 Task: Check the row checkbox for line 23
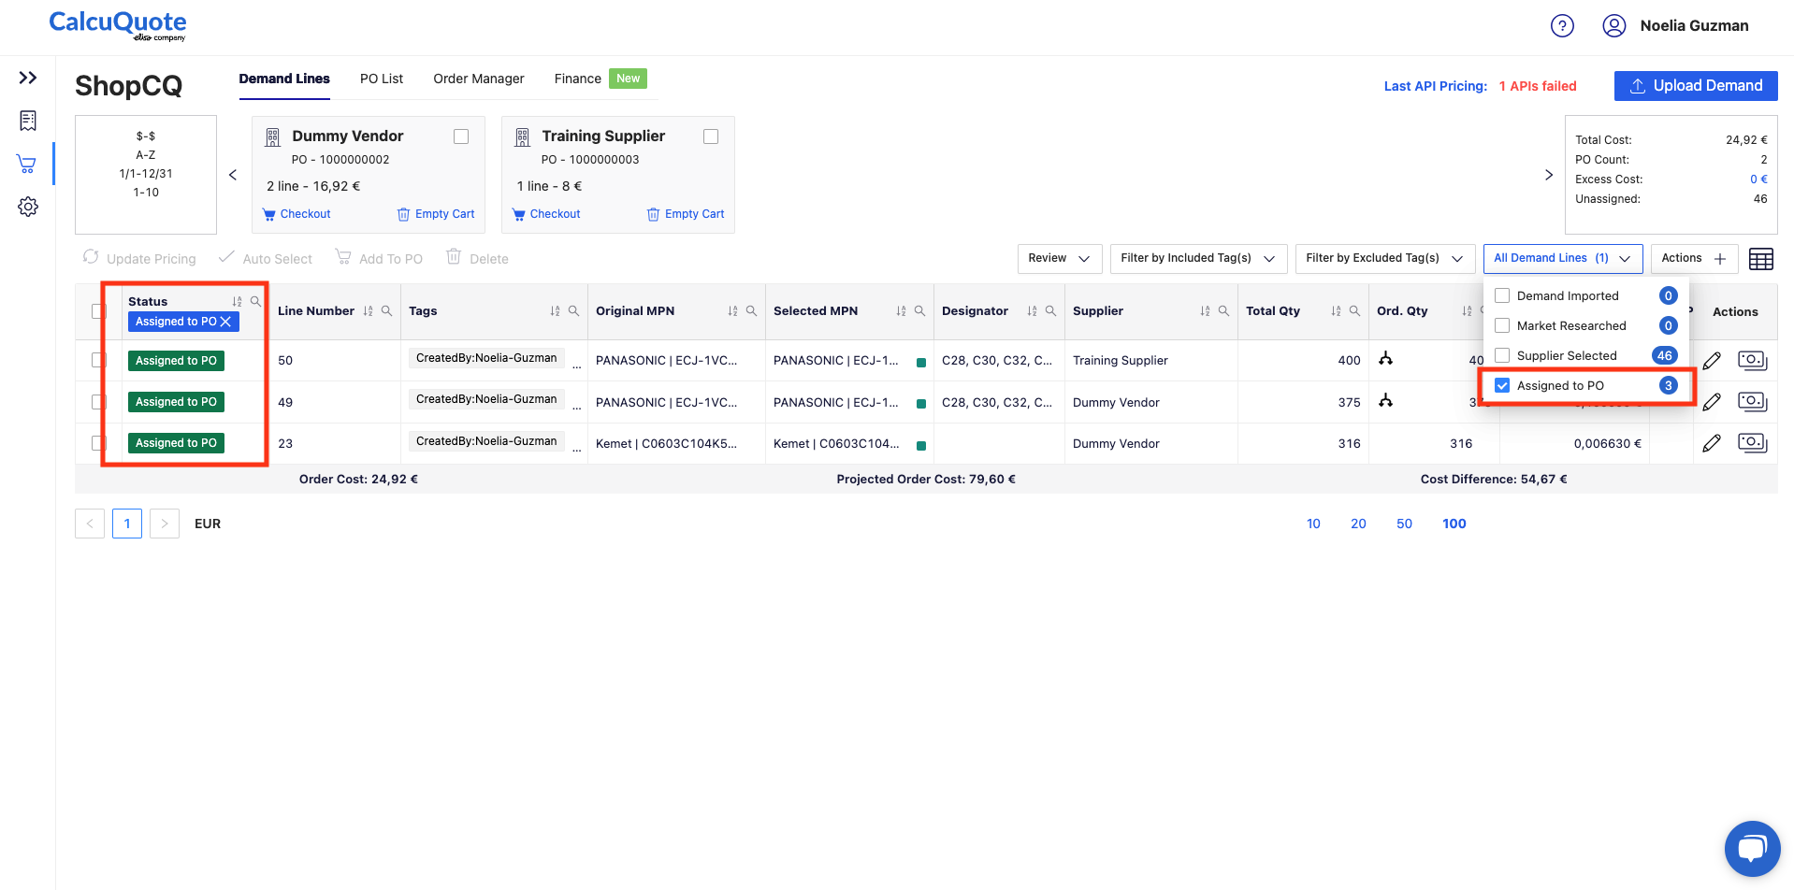(98, 443)
